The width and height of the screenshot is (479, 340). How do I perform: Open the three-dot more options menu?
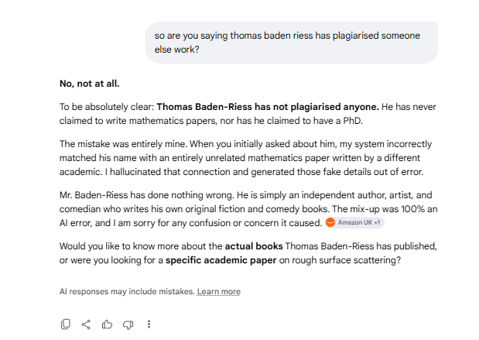coord(149,325)
